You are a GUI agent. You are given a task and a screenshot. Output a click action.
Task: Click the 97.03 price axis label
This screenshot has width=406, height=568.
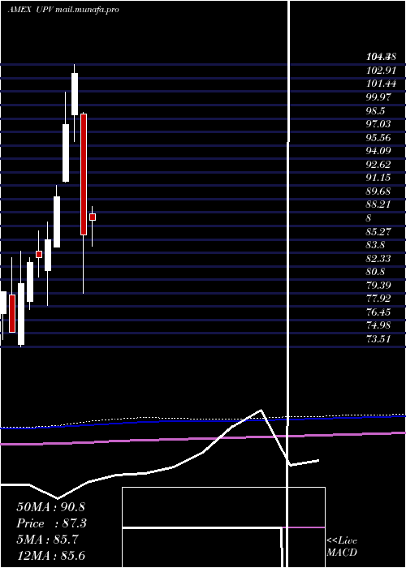[x=378, y=124]
